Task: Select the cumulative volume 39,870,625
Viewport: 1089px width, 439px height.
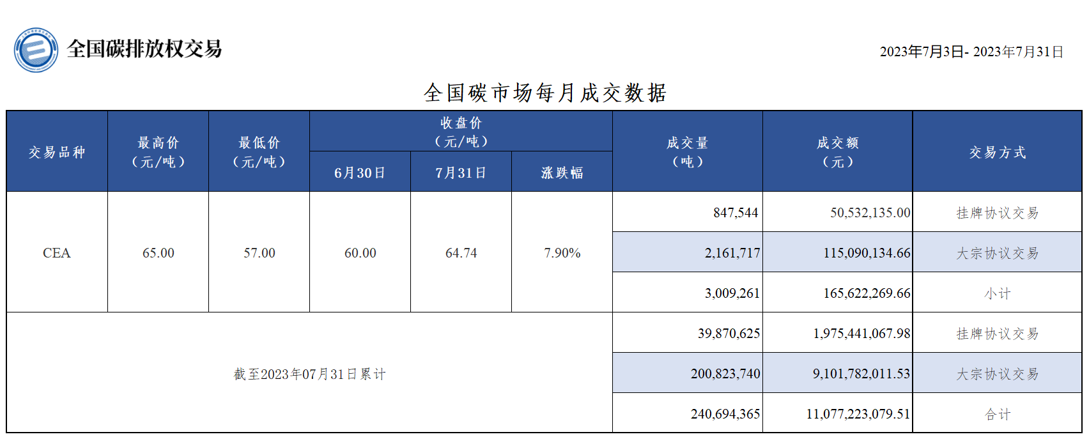Action: tap(729, 334)
